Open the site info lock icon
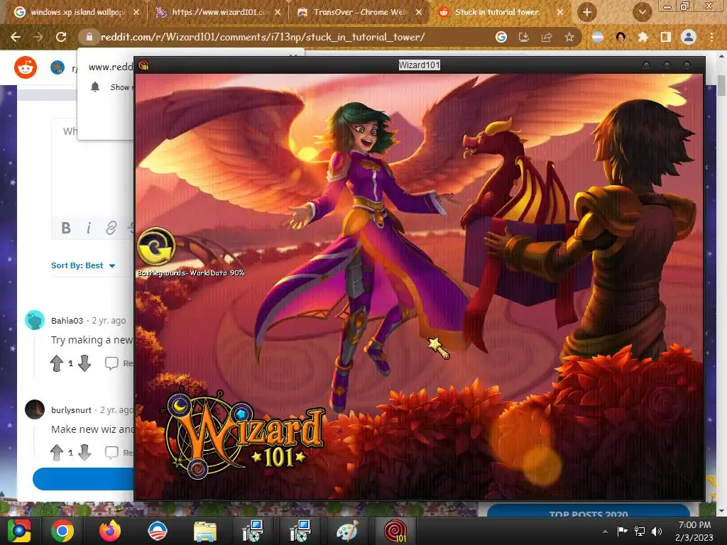Viewport: 727px width, 545px height. click(x=89, y=37)
